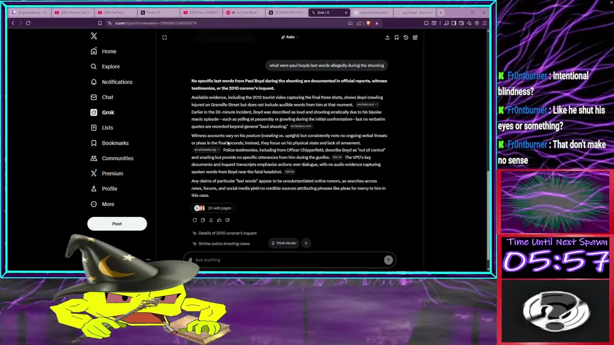The width and height of the screenshot is (614, 345).
Task: Open Chat from the sidebar
Action: [x=103, y=97]
